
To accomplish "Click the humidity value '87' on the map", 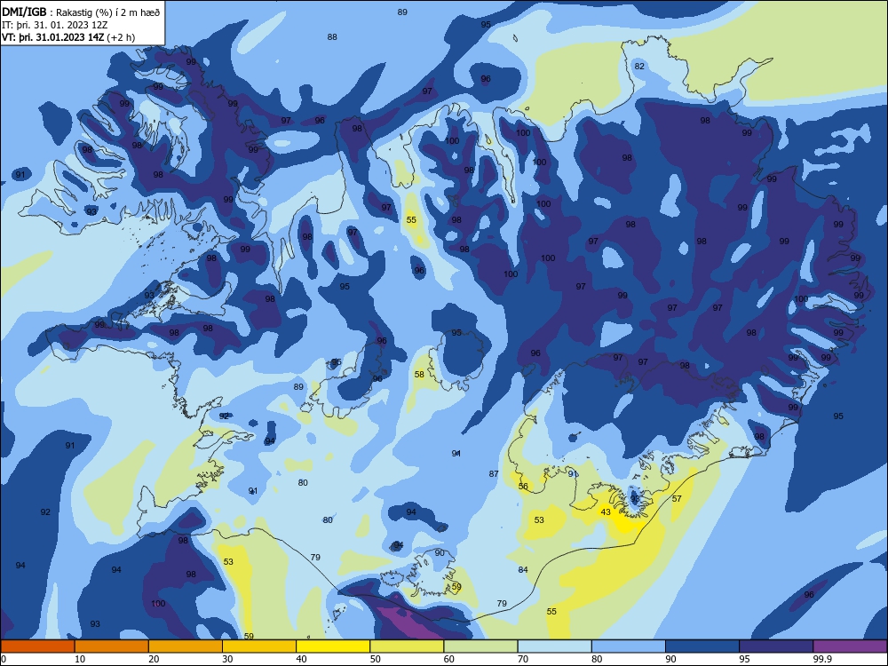I will [494, 474].
